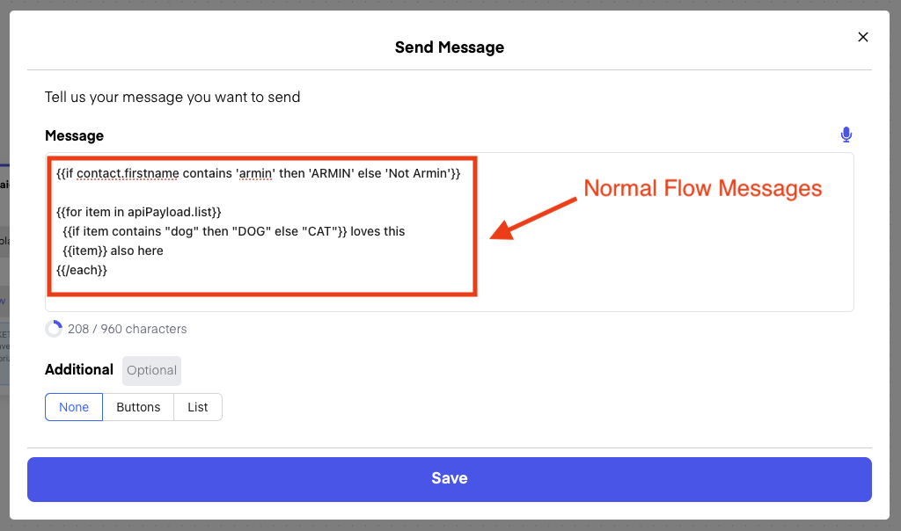
Task: Click the underlined word armin in the message
Action: 255,173
